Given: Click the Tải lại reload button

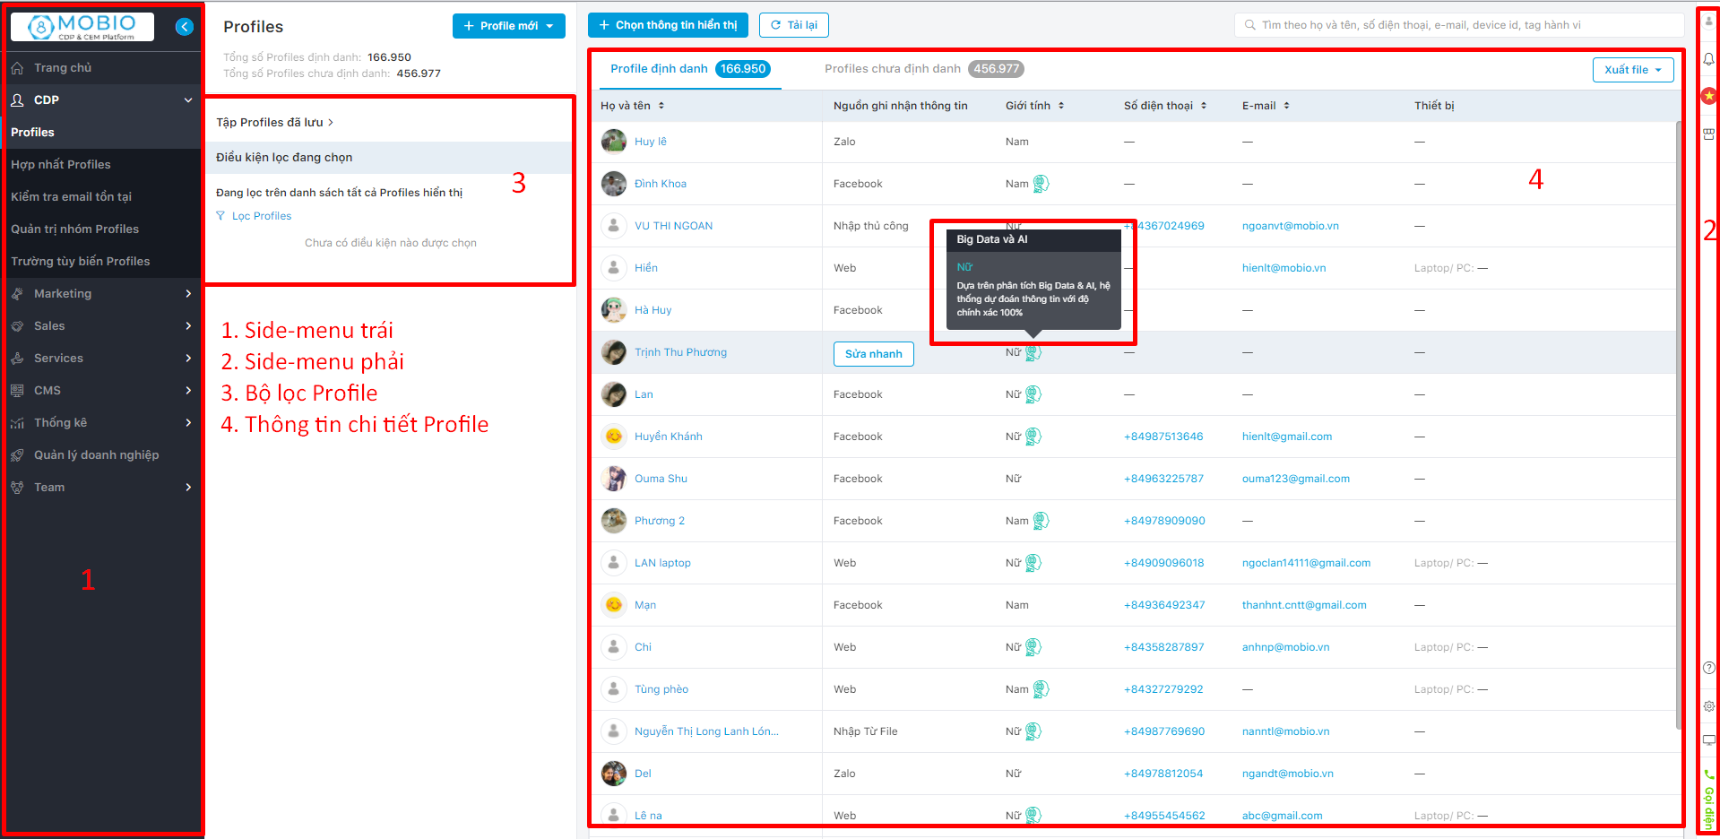Looking at the screenshot, I should [x=794, y=25].
